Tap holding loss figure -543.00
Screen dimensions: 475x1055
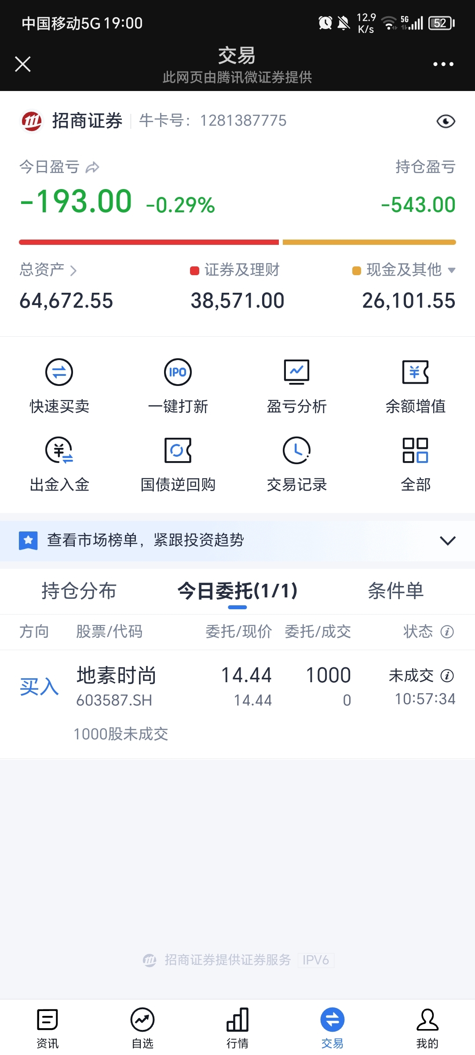(418, 205)
